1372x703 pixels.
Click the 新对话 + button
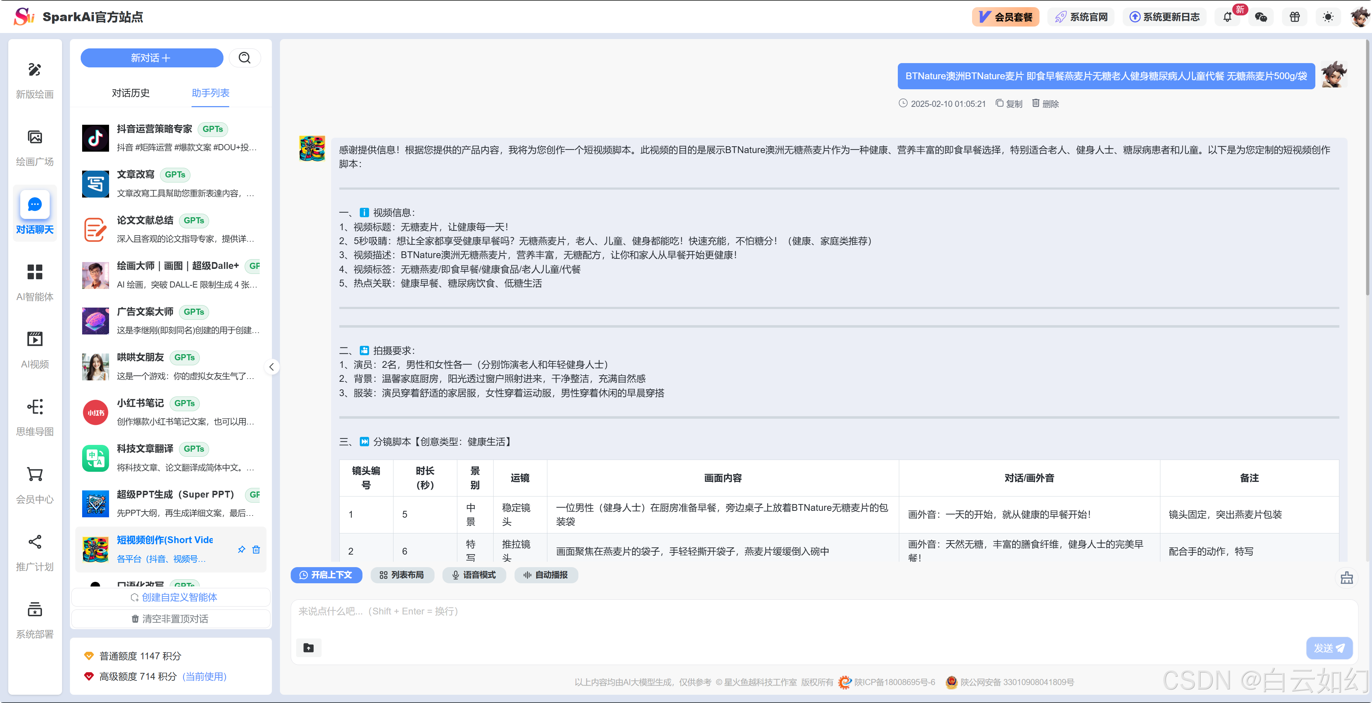tap(151, 57)
